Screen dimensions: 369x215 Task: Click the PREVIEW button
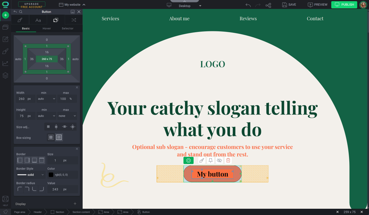coord(318,5)
